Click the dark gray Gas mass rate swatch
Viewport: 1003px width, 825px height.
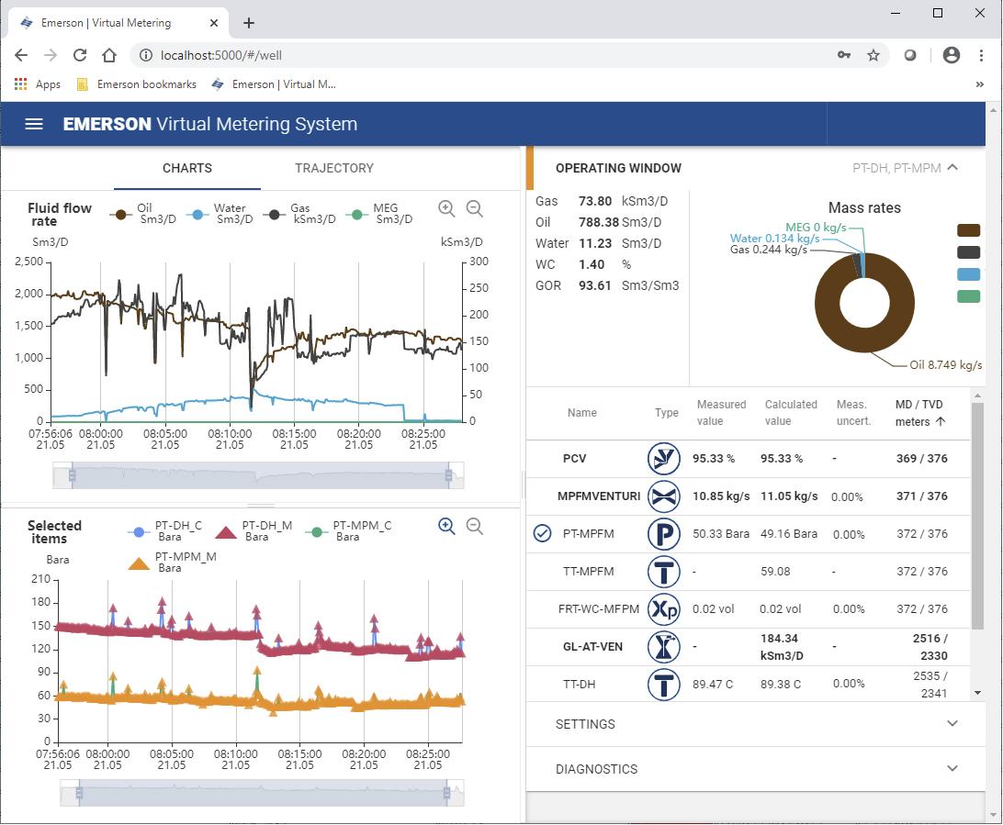point(968,251)
